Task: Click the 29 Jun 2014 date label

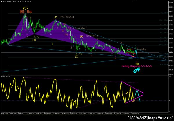Action: tap(108, 113)
